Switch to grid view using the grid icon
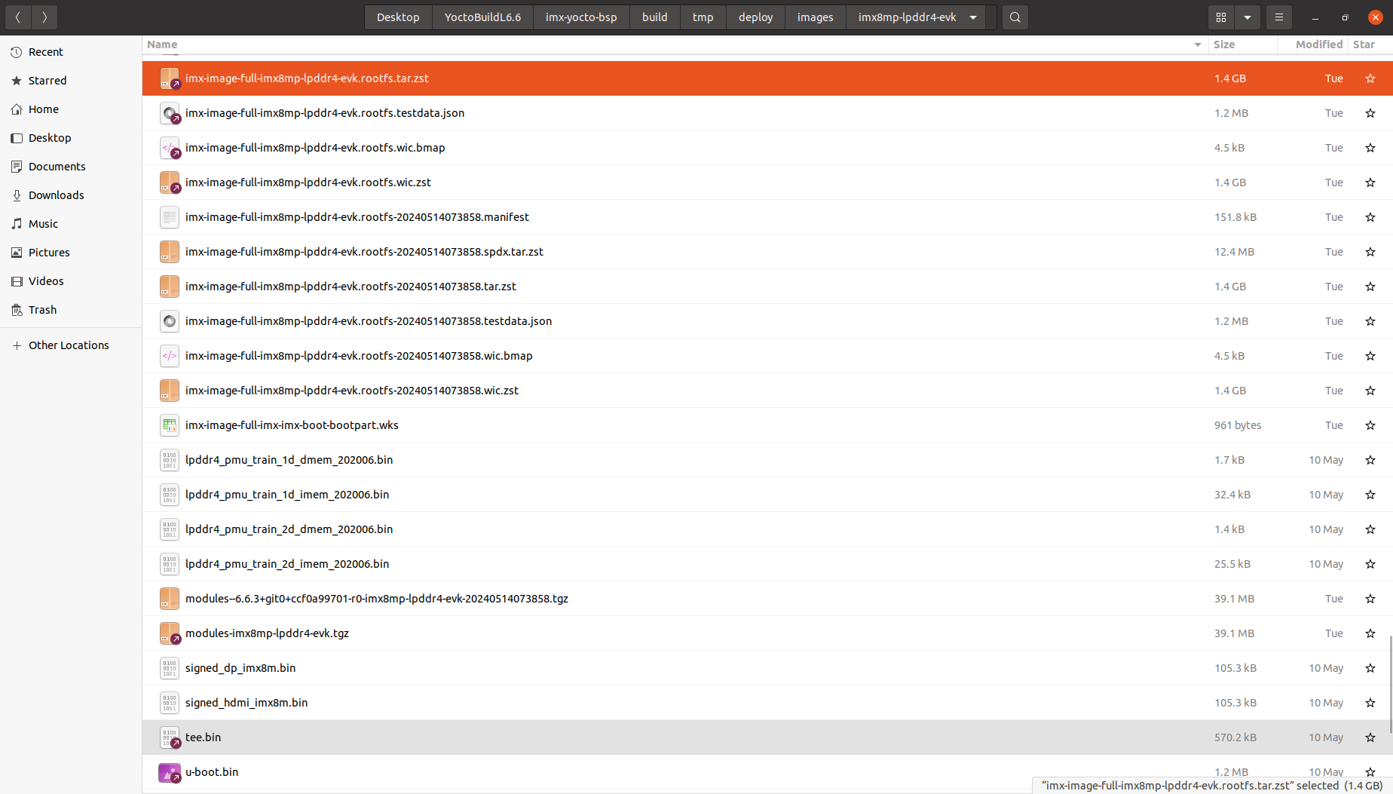This screenshot has width=1393, height=794. coord(1221,17)
